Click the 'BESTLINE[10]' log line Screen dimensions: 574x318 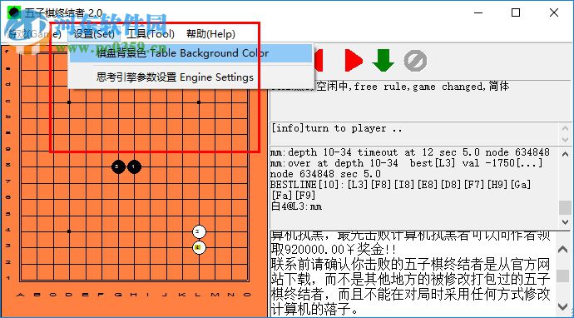click(400, 185)
